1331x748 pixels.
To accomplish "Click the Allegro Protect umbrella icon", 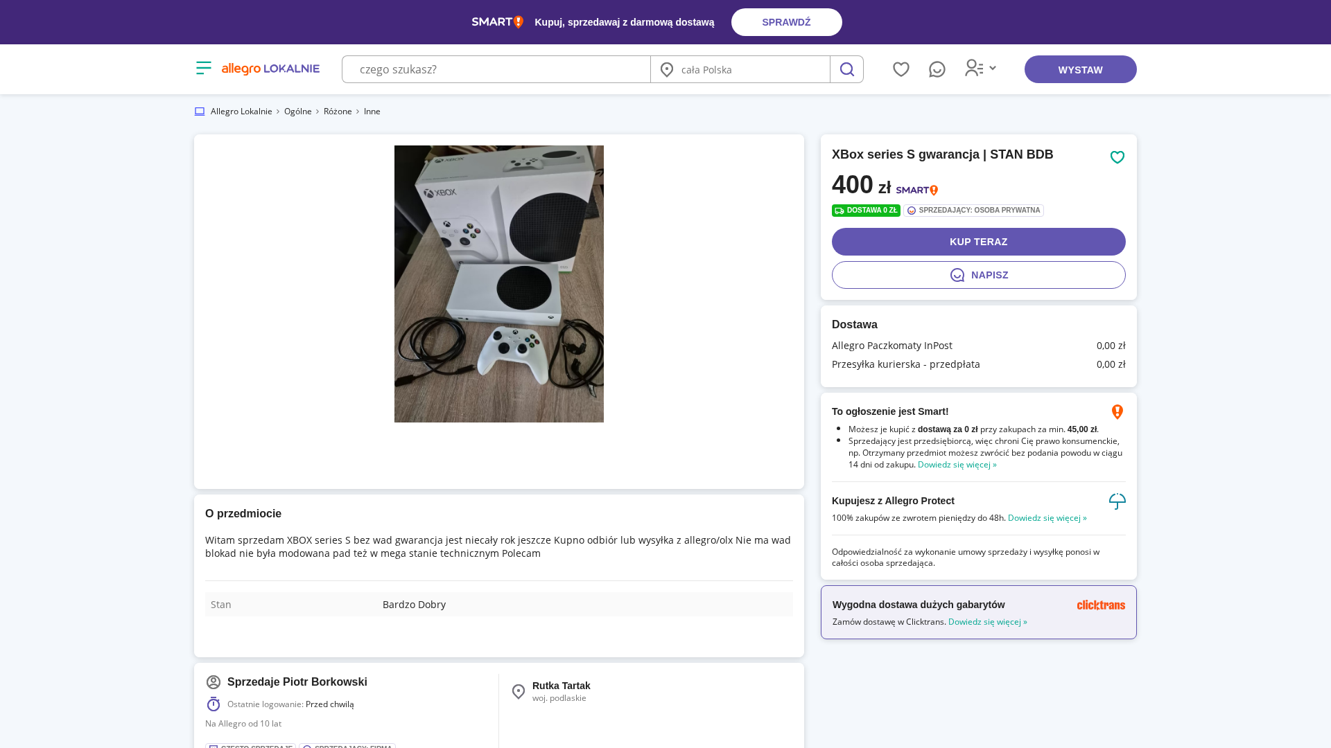I will (x=1117, y=501).
